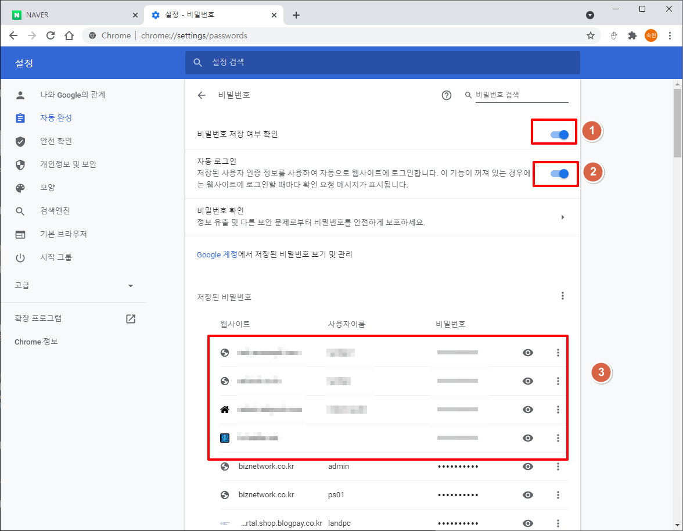
Task: Show password for landpc entry
Action: click(528, 523)
